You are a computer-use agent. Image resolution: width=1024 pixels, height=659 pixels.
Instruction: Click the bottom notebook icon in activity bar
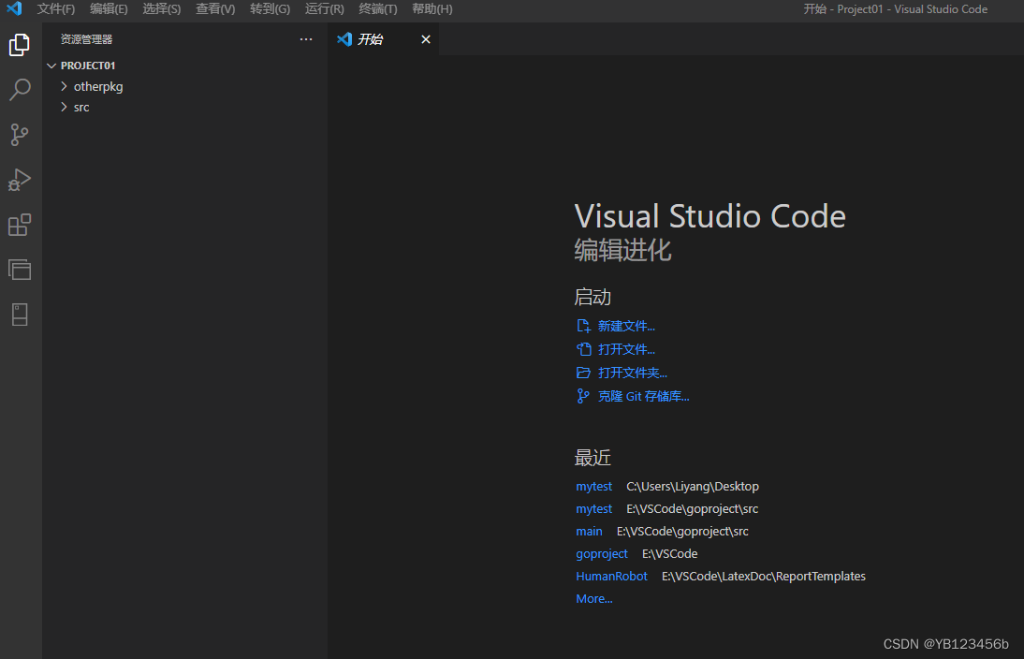(20, 315)
